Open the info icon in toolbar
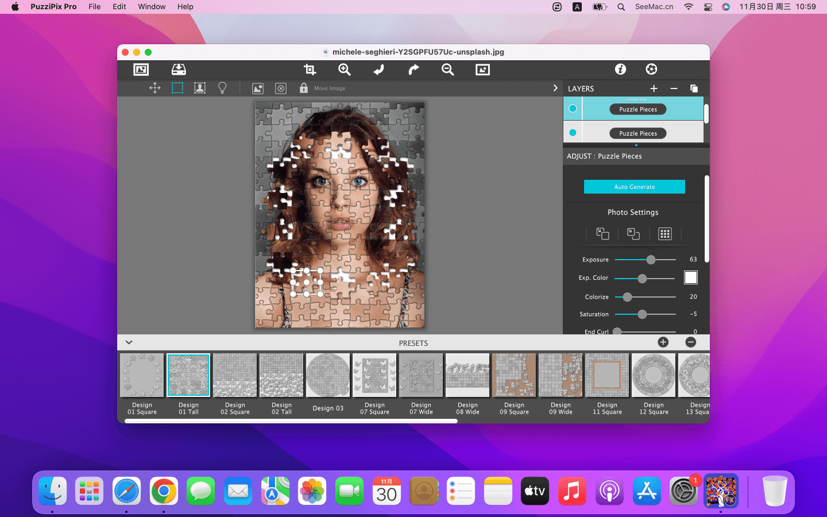This screenshot has width=827, height=517. tap(620, 70)
